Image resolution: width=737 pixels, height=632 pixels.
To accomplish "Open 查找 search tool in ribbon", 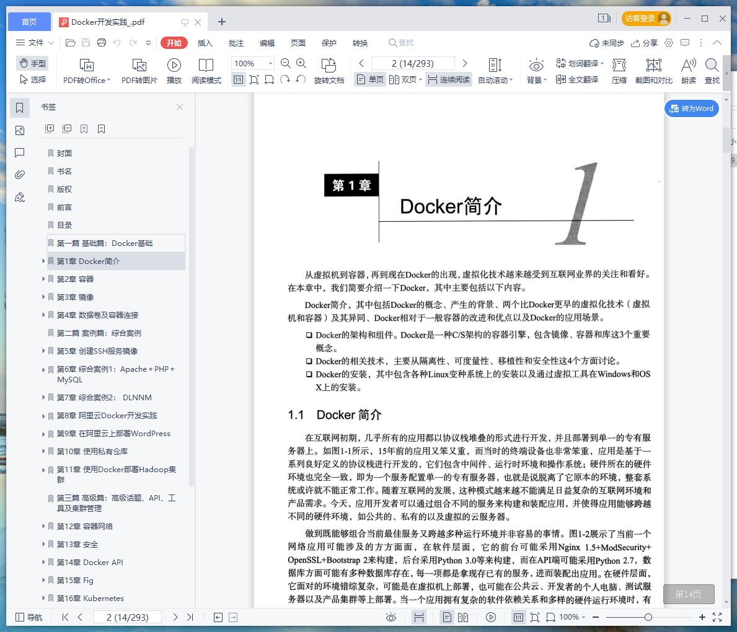I will pos(712,71).
